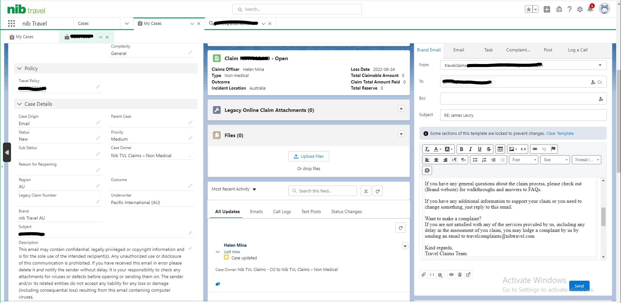Edit the Case Origin field pencil
This screenshot has width=621, height=303.
pyautogui.click(x=98, y=123)
